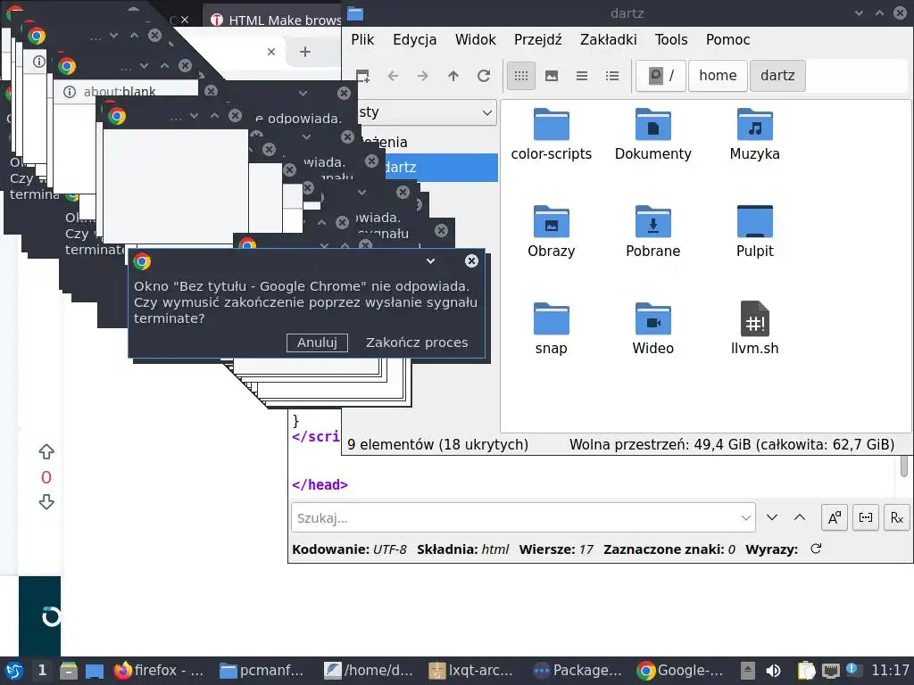Go forward in the file manager
The image size is (914, 685).
(x=423, y=76)
